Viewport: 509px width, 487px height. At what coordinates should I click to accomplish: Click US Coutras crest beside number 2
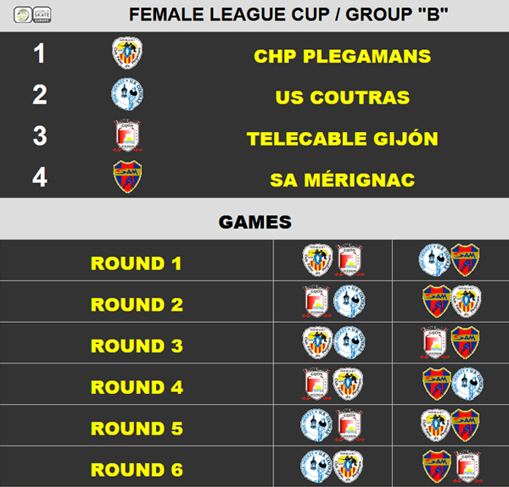click(x=127, y=94)
